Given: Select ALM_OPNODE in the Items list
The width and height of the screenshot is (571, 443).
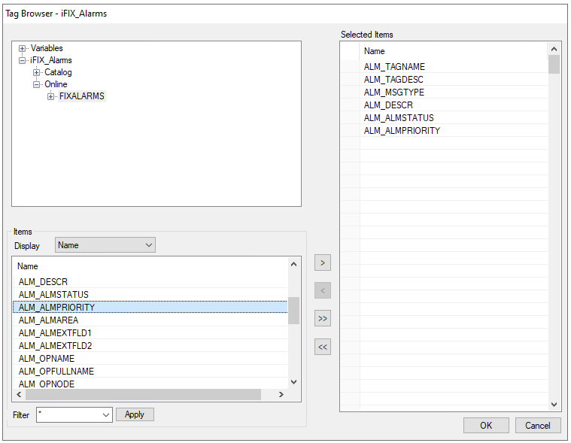Looking at the screenshot, I should (x=150, y=384).
